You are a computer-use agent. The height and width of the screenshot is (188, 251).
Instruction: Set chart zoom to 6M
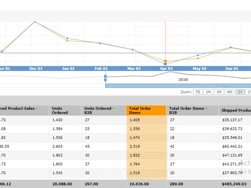[x=230, y=92]
